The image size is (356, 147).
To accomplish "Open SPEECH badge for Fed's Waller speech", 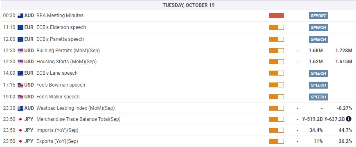I will (318, 97).
